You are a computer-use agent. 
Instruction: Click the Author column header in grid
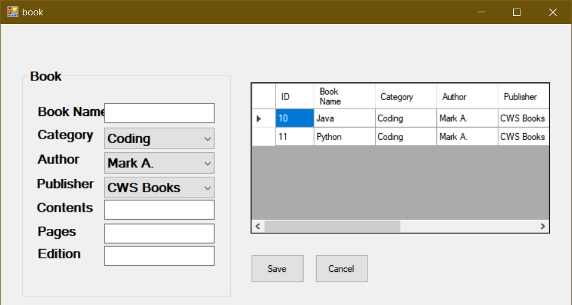[x=467, y=96]
